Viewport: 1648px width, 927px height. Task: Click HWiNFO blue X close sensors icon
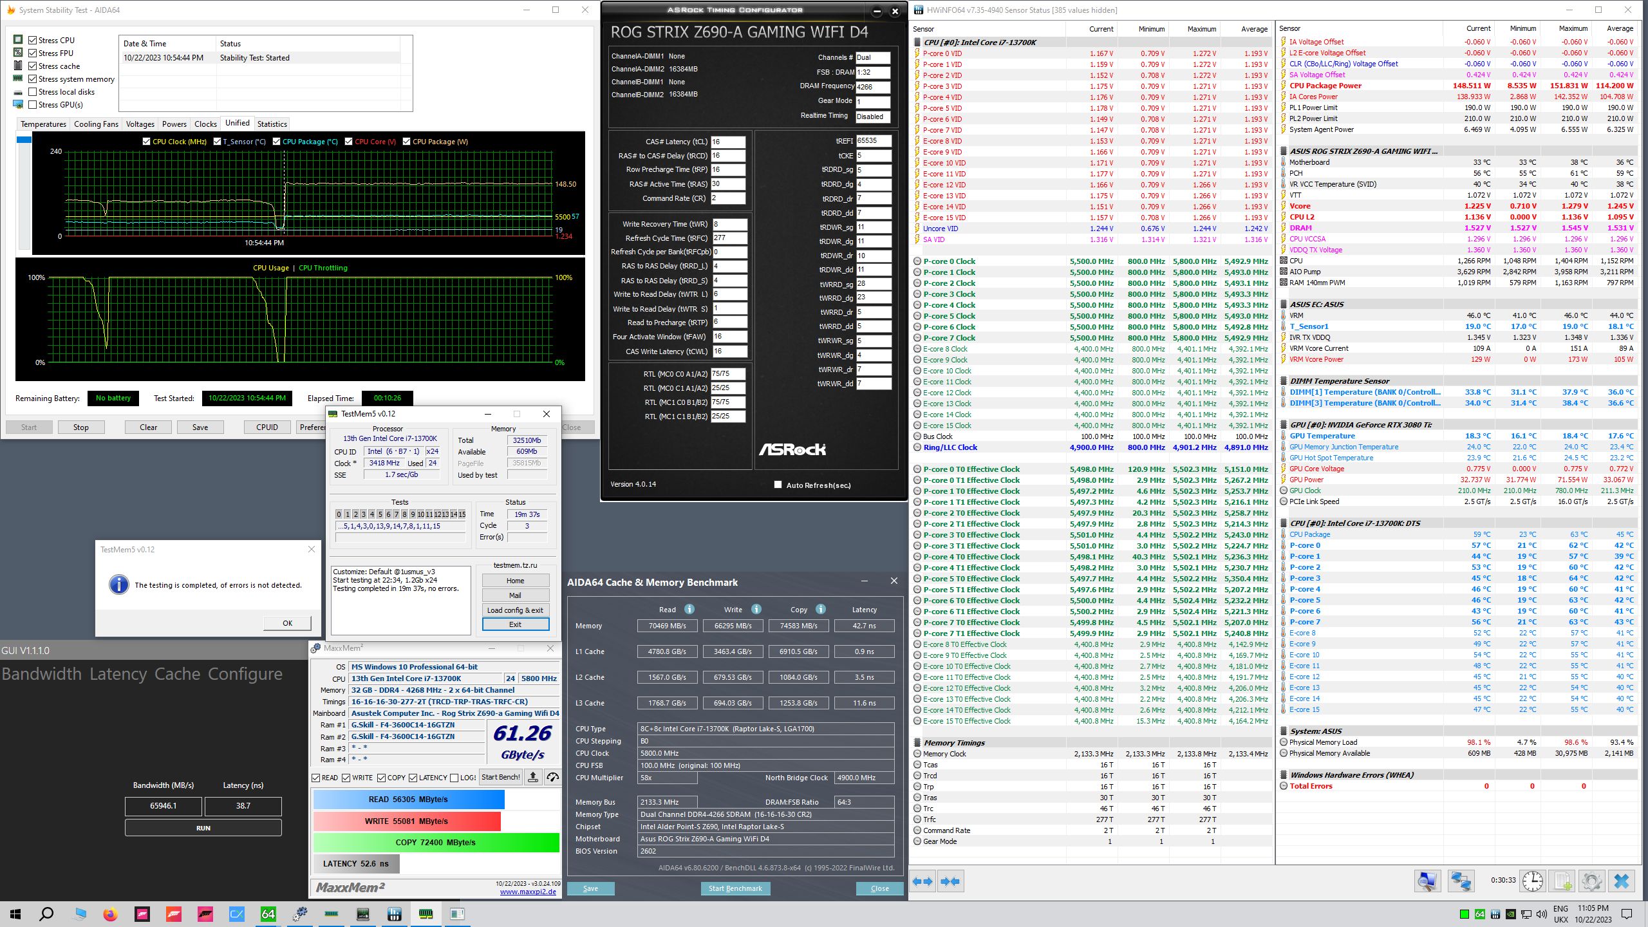[1622, 881]
